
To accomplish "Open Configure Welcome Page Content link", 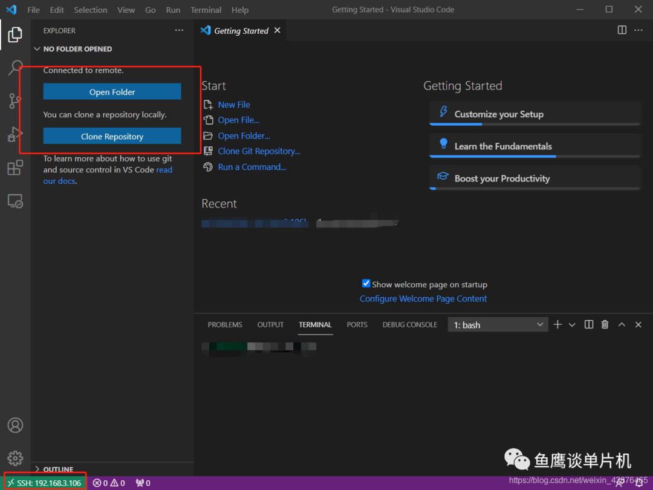I will pyautogui.click(x=423, y=299).
